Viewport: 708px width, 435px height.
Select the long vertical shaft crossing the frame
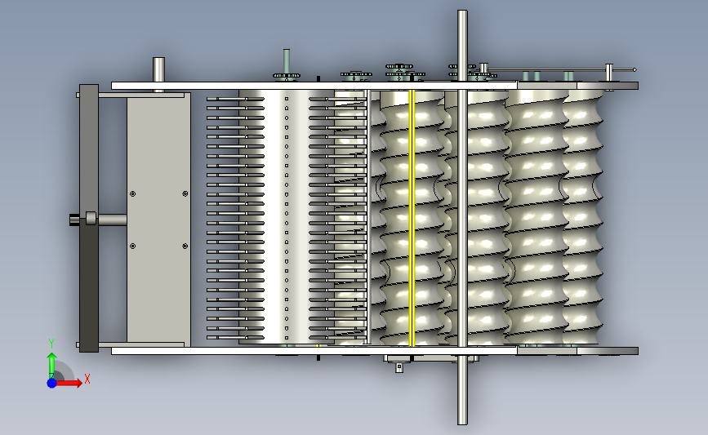pos(462,217)
